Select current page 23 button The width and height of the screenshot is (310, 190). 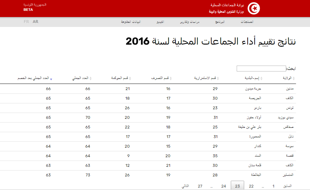(x=237, y=185)
